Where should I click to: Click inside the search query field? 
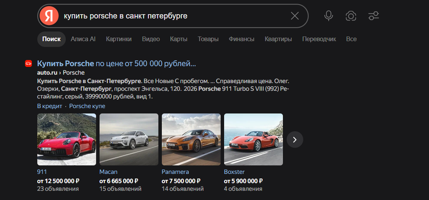click(175, 16)
